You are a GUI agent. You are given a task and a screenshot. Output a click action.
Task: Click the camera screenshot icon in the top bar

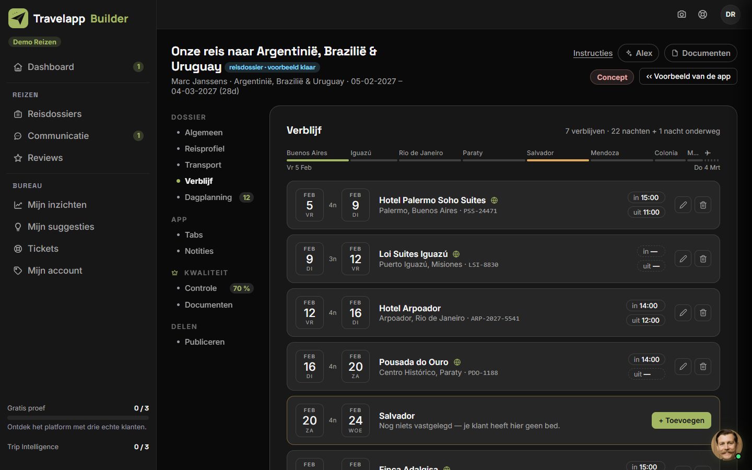681,15
